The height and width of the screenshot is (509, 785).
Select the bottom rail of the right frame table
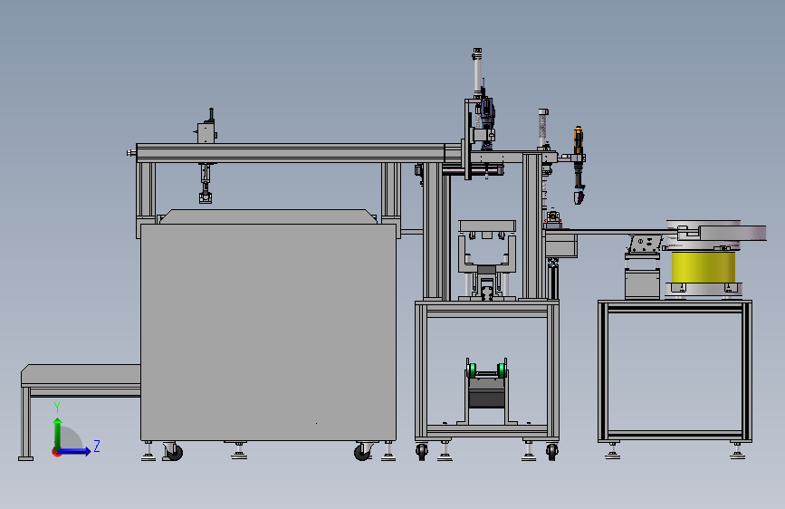tap(675, 434)
